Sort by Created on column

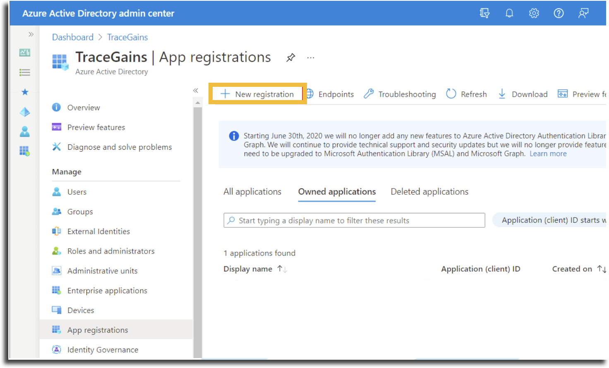(x=579, y=269)
